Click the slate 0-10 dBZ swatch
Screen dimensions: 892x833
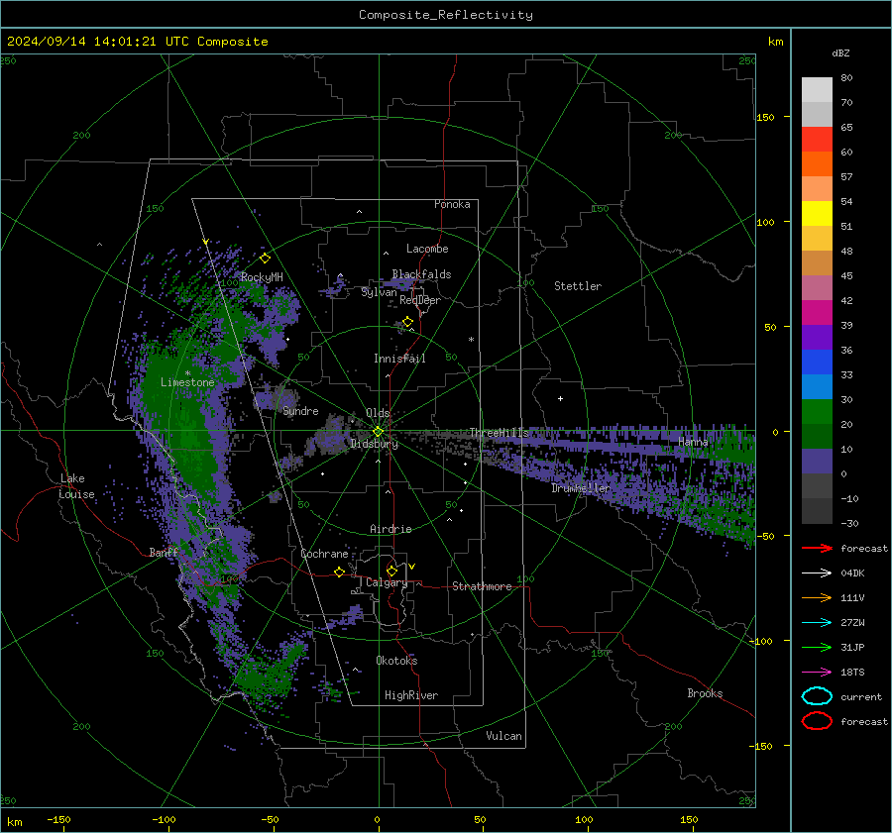click(x=817, y=462)
